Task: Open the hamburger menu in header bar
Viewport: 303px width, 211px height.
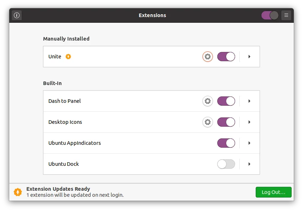Action: tap(286, 15)
